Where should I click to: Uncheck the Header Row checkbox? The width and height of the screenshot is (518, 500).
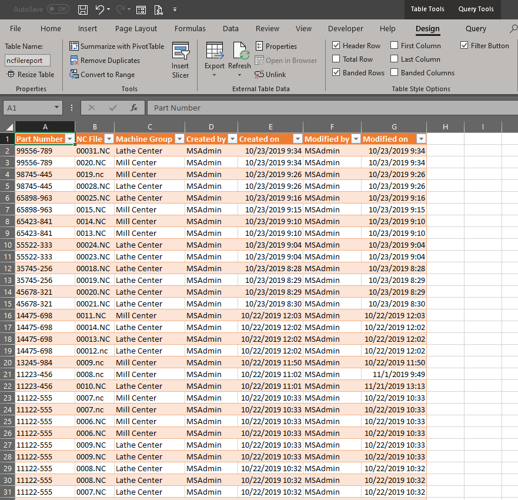pyautogui.click(x=336, y=45)
